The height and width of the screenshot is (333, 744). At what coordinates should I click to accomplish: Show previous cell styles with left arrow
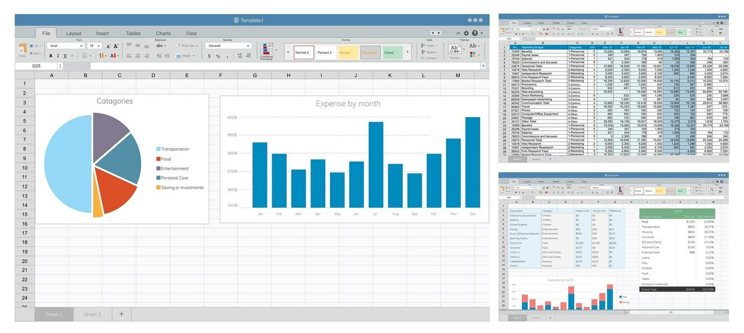288,52
